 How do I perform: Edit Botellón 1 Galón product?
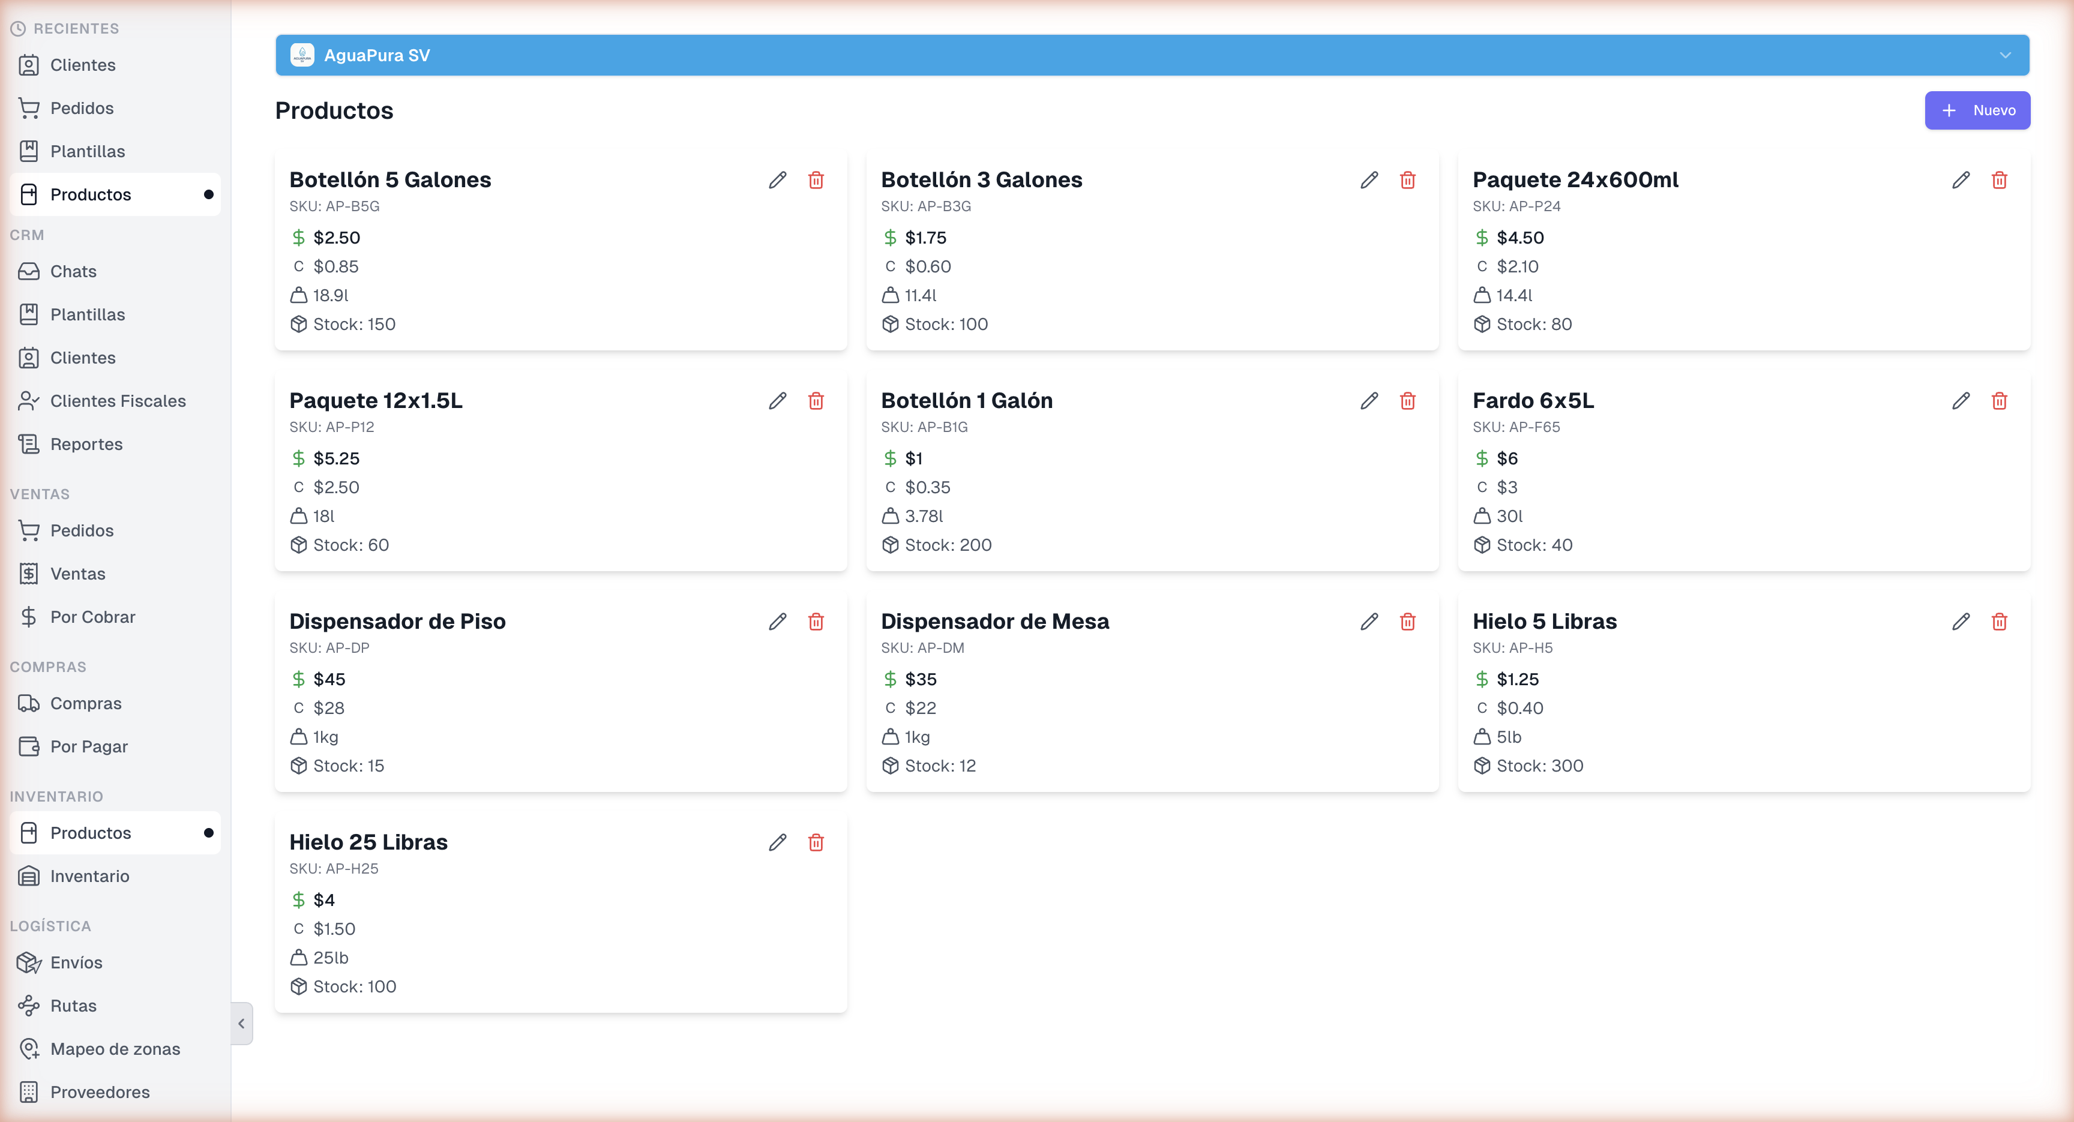coord(1369,401)
